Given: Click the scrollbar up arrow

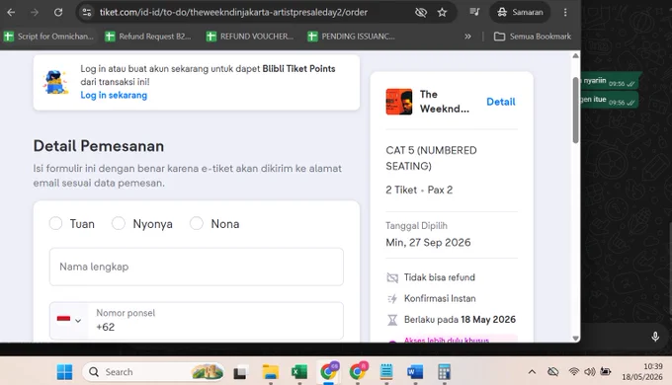Looking at the screenshot, I should tap(575, 56).
